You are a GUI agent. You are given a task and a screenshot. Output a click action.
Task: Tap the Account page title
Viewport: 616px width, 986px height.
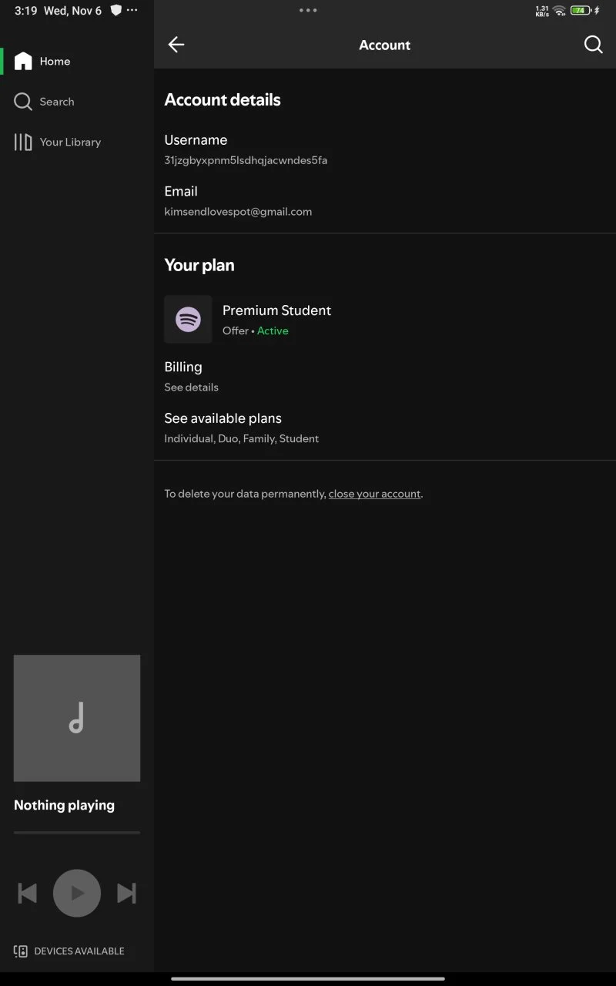pyautogui.click(x=385, y=45)
